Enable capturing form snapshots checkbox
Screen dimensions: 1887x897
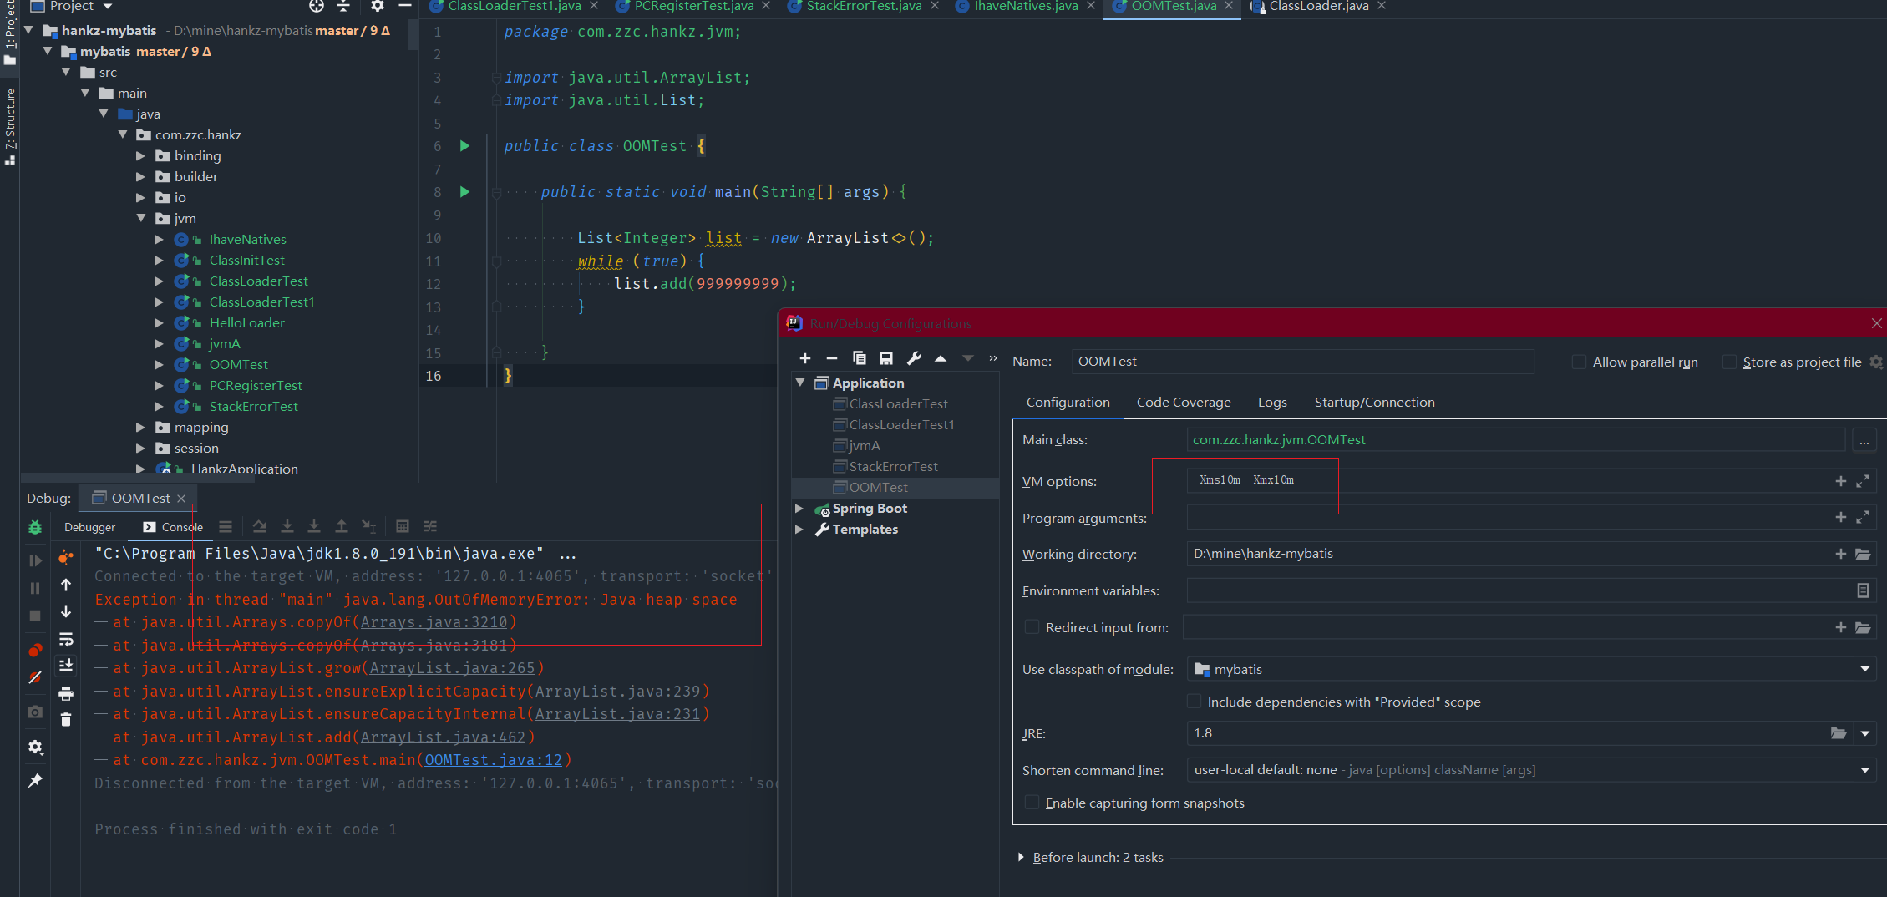[x=1032, y=803]
